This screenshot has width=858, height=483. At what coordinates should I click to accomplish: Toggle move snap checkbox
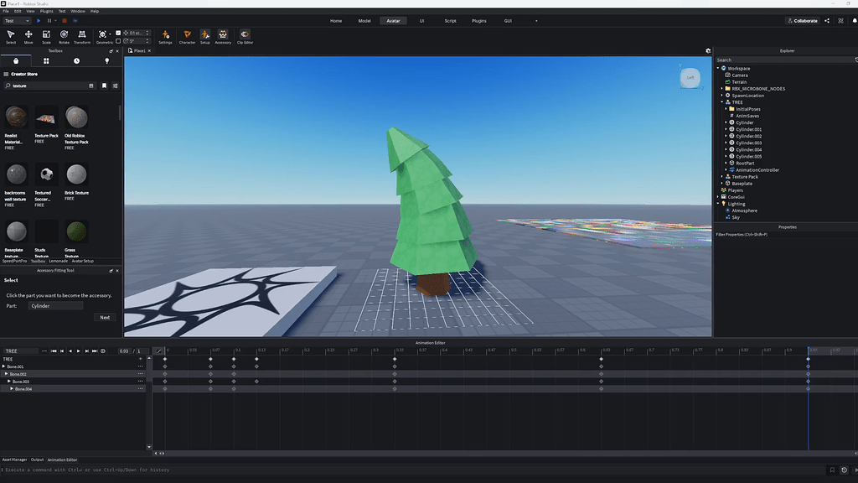tap(118, 33)
